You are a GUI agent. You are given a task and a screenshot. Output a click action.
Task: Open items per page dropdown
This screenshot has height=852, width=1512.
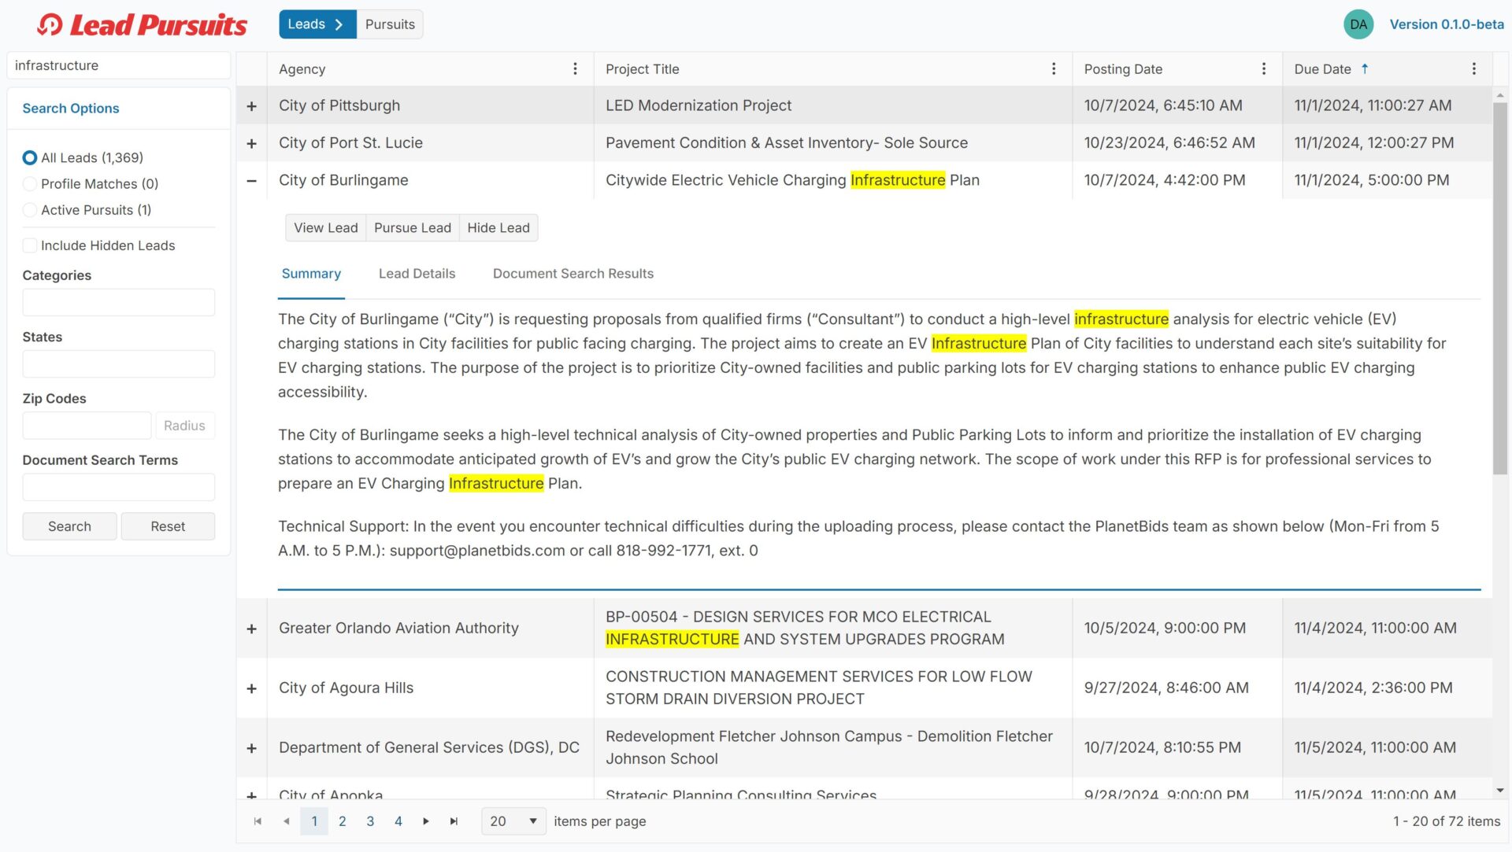pyautogui.click(x=513, y=821)
